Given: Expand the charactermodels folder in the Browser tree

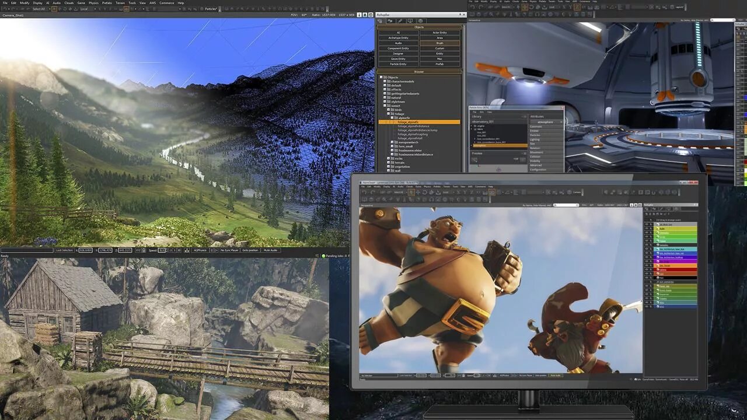Looking at the screenshot, I should tap(385, 81).
